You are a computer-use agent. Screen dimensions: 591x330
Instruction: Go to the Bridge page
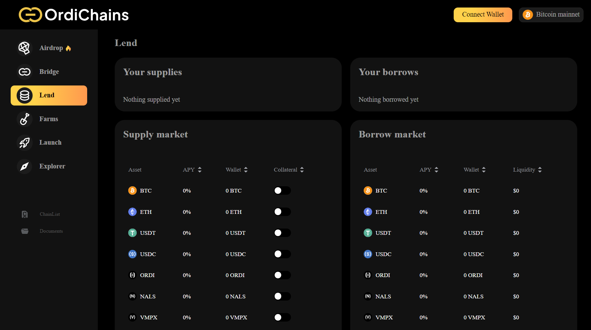pyautogui.click(x=49, y=72)
